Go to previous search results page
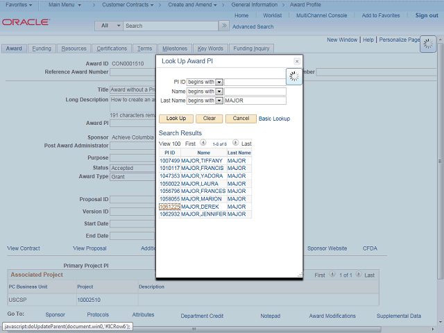This screenshot has width=444, height=333. point(203,143)
